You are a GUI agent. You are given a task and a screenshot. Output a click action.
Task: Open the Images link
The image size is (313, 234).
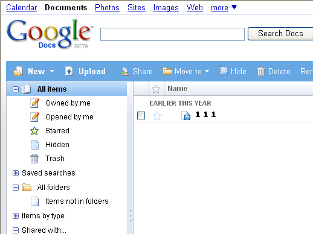pos(166,8)
